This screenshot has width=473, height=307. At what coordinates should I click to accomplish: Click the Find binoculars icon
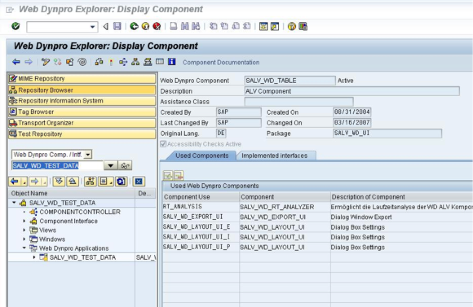click(185, 26)
